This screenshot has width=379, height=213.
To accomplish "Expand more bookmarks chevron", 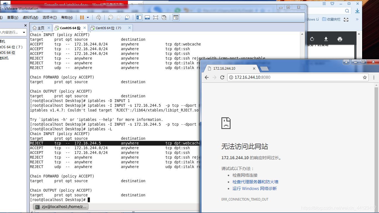I will pos(357,19).
